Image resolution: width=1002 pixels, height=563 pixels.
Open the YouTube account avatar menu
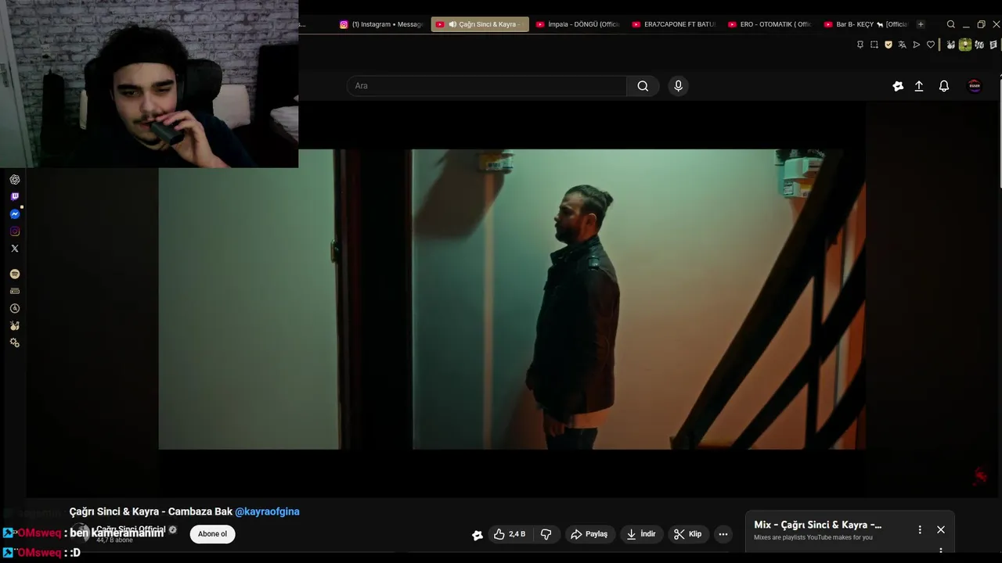click(x=975, y=86)
